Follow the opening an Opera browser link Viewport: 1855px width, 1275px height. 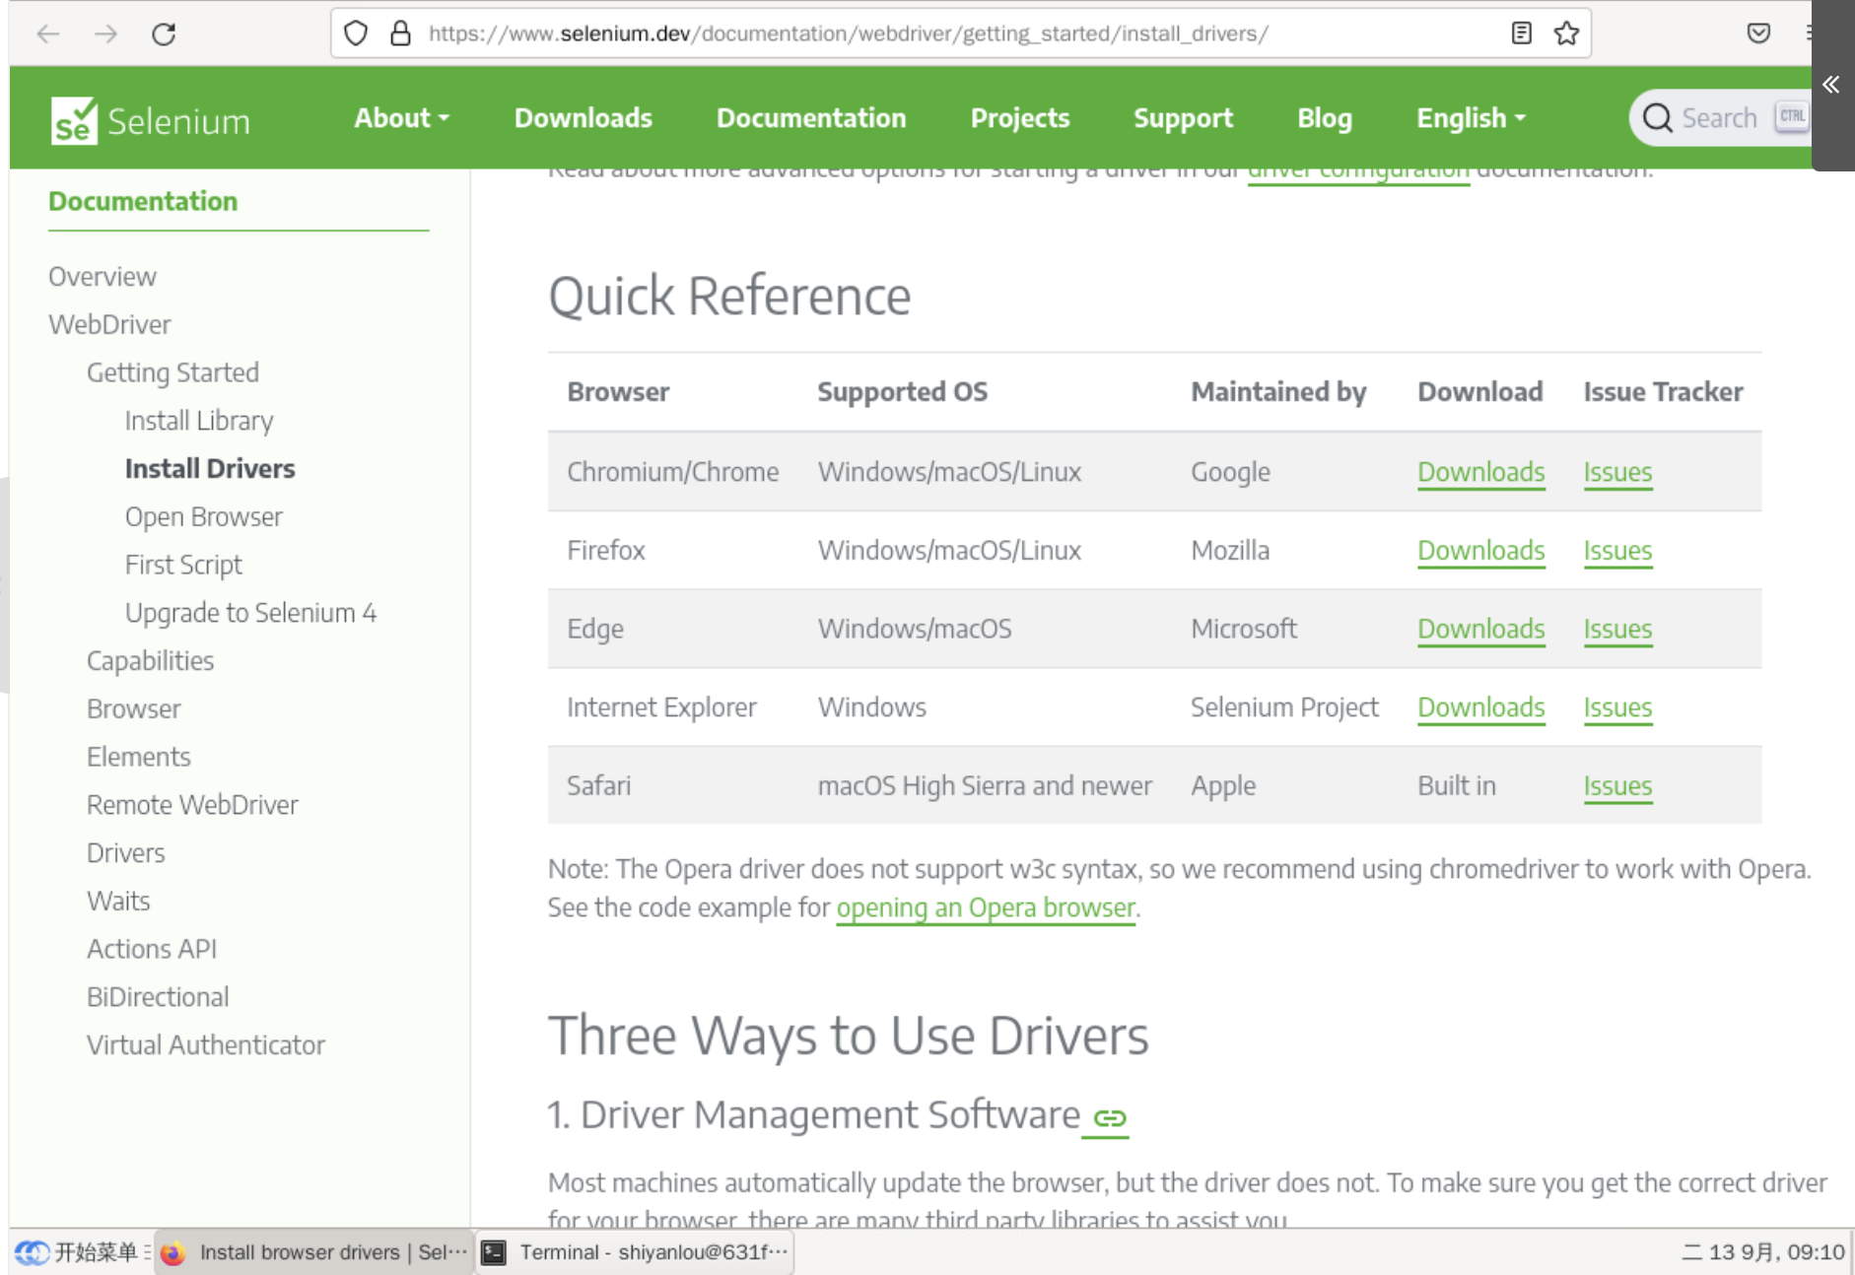986,907
